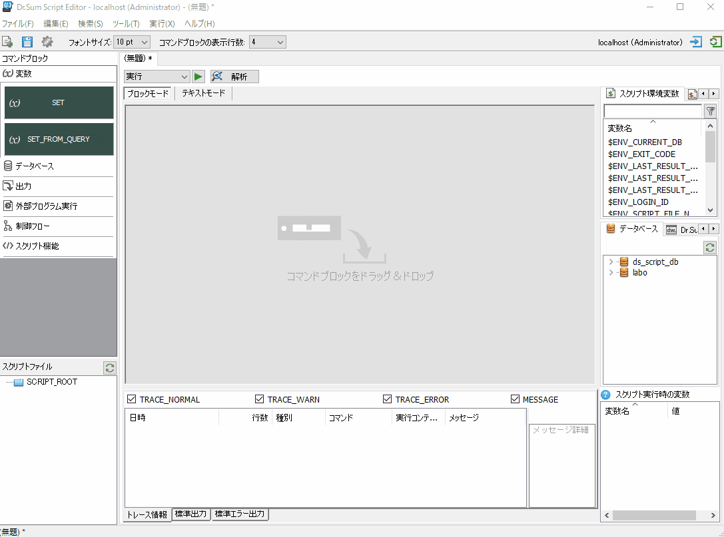
Task: Refresh the database list in the right panel
Action: click(x=710, y=248)
